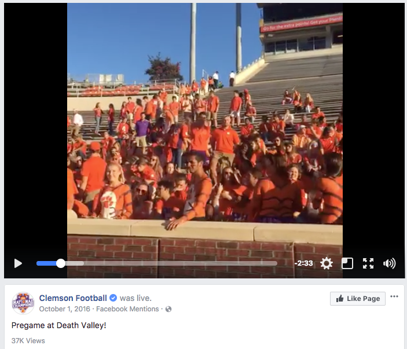Enter fullscreen video mode
This screenshot has width=407, height=349.
[x=368, y=263]
